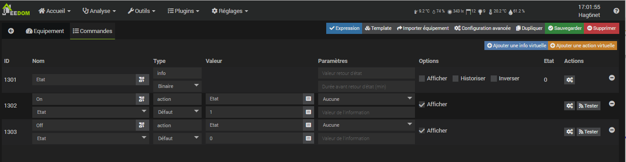
Task: Uncheck Afficher for the Off command
Action: pos(422,131)
